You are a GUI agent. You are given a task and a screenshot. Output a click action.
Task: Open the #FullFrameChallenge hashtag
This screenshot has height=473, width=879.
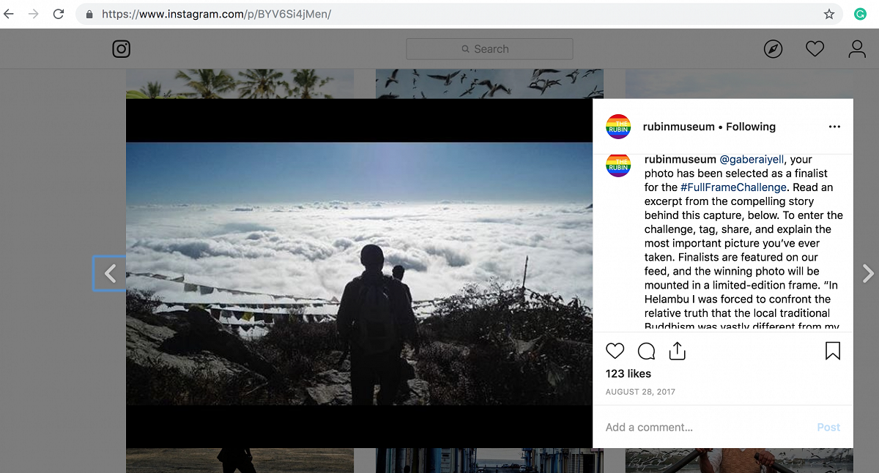[733, 187]
